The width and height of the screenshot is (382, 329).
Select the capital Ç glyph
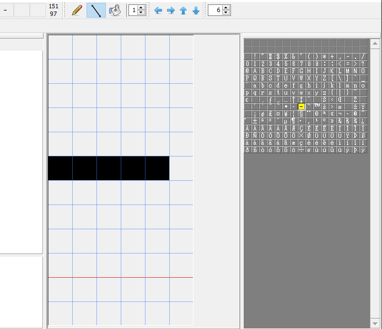click(302, 128)
